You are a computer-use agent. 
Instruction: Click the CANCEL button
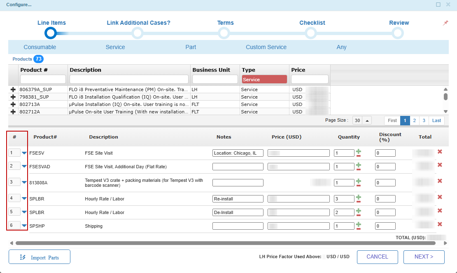click(x=378, y=257)
